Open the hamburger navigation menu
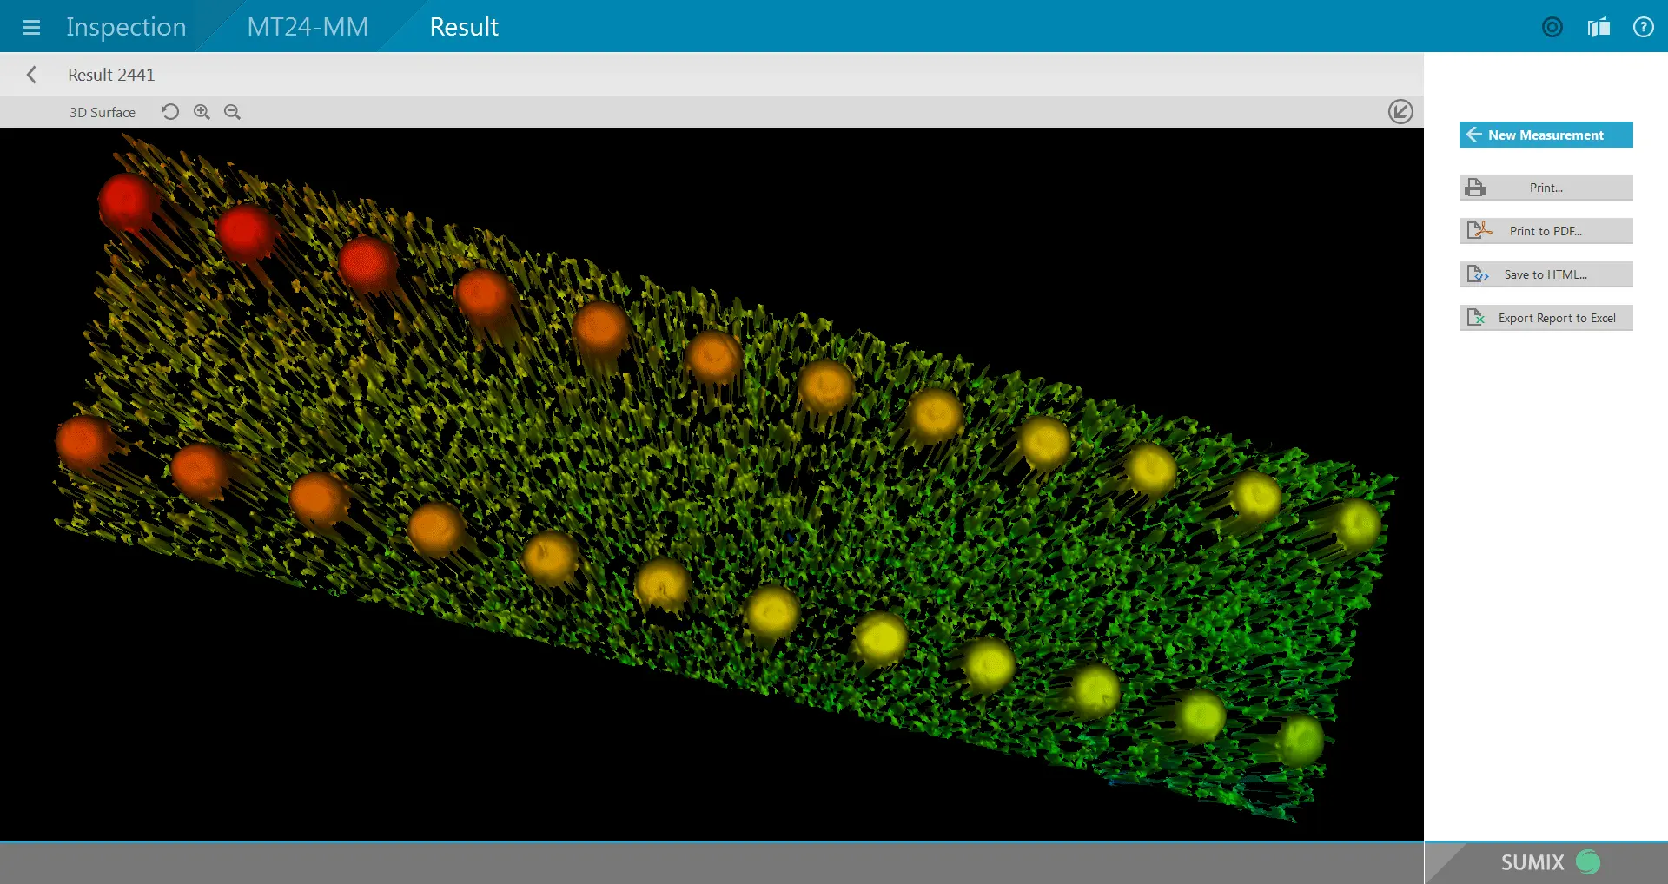 coord(31,27)
